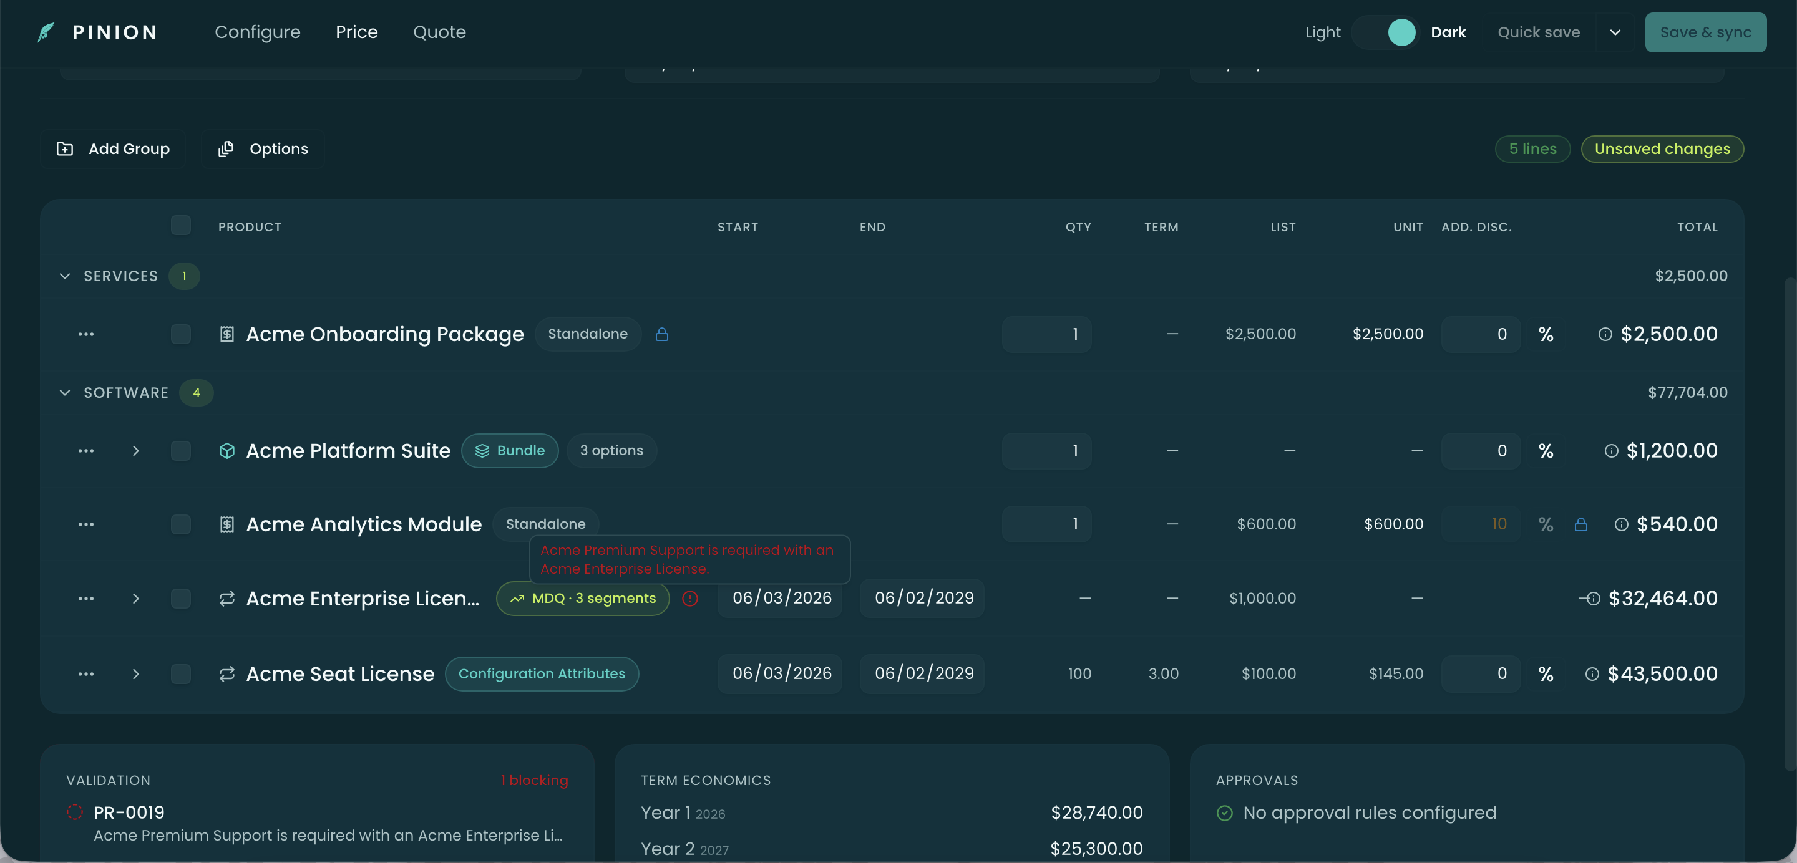1797x863 pixels.
Task: Expand the Acme Platform Suite row
Action: click(x=135, y=450)
